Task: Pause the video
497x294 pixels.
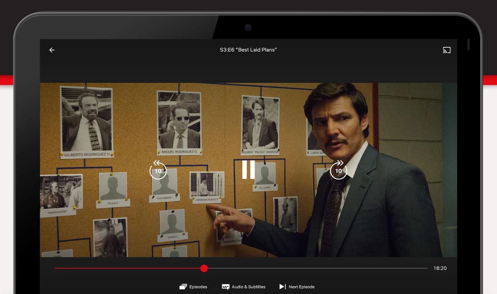Action: (x=248, y=170)
